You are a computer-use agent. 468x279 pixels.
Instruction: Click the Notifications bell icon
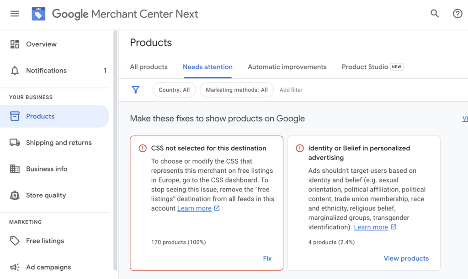(x=15, y=71)
